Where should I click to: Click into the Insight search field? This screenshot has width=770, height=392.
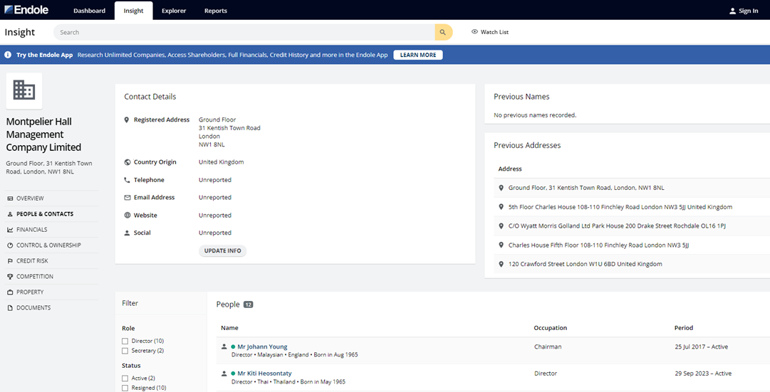[242, 32]
